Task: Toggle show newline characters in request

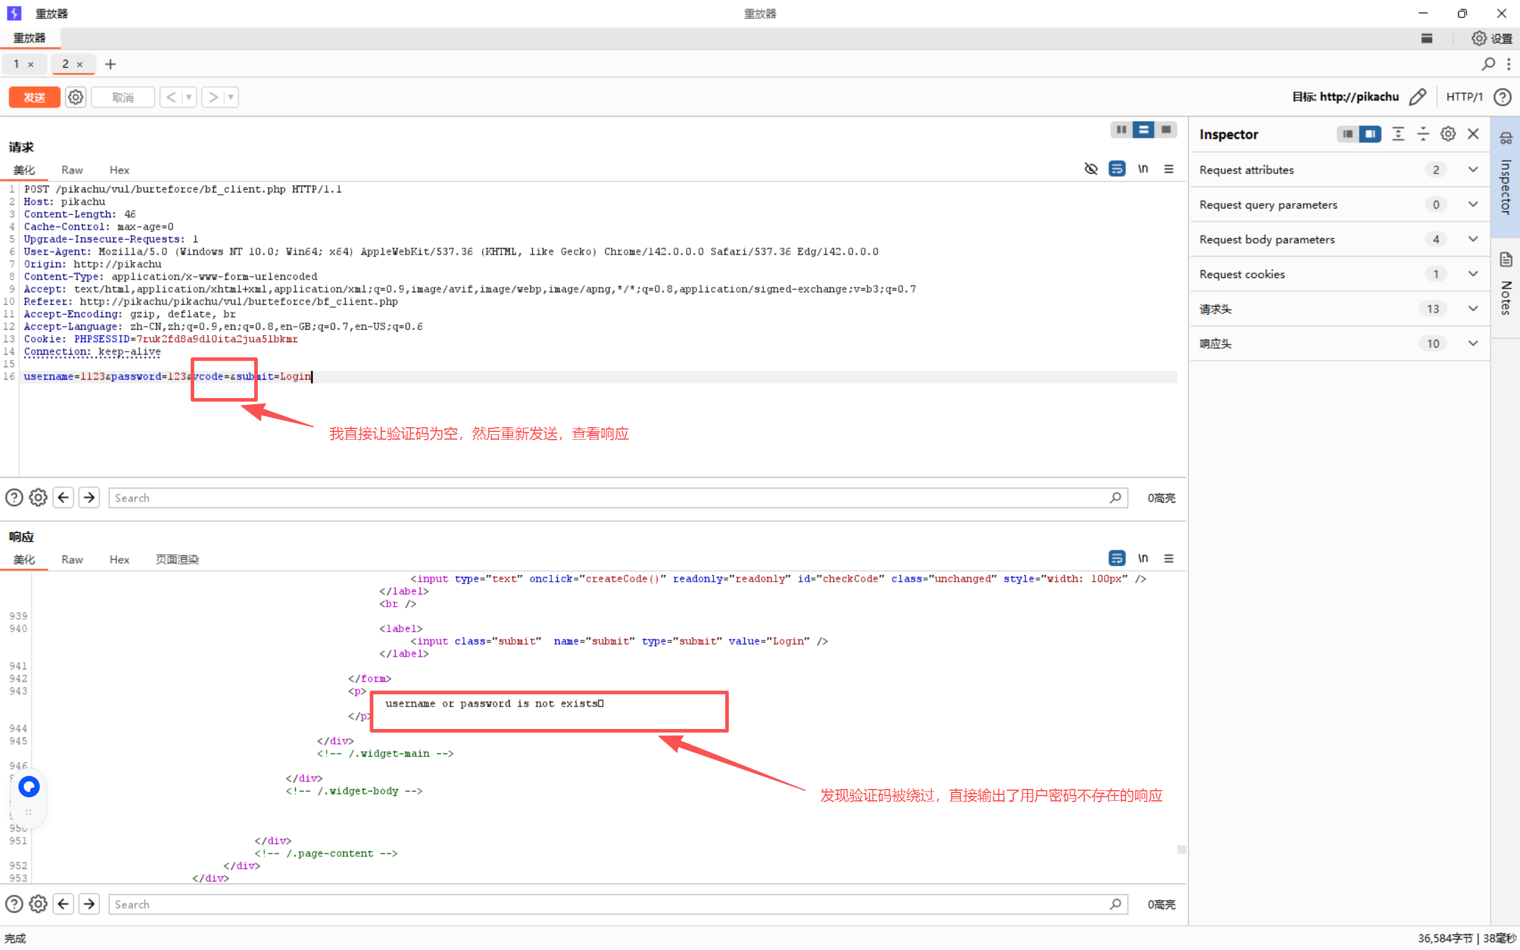Action: 1143,169
